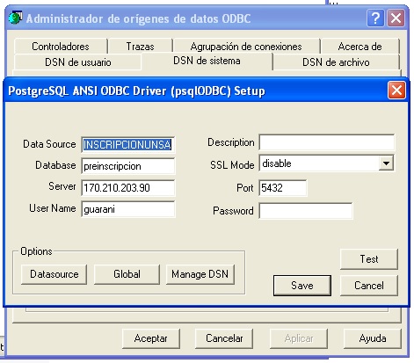Viewport: 414px width, 363px height.
Task: Click the SSL Mode combo box showing disable
Action: click(327, 163)
